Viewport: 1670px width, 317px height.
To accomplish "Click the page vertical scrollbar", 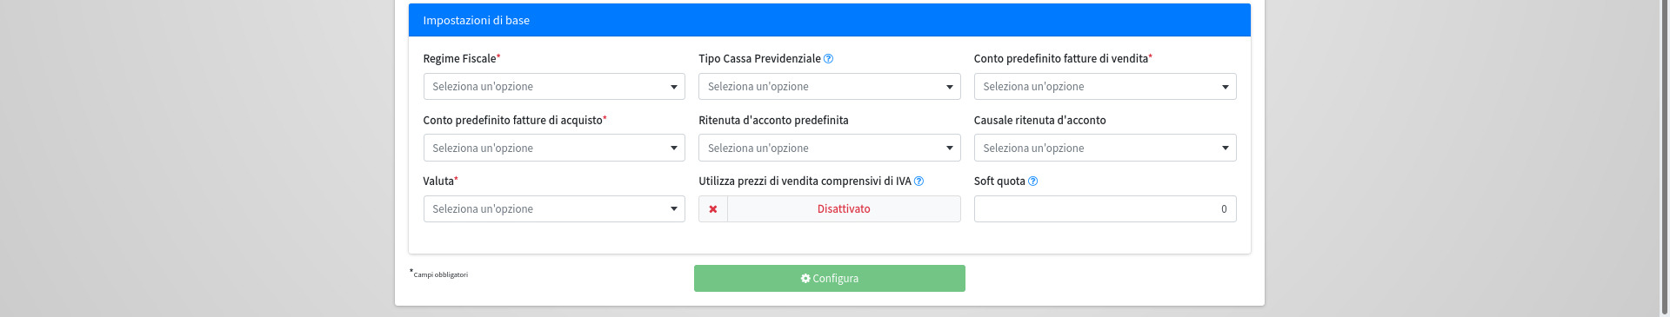I will coord(1665,158).
